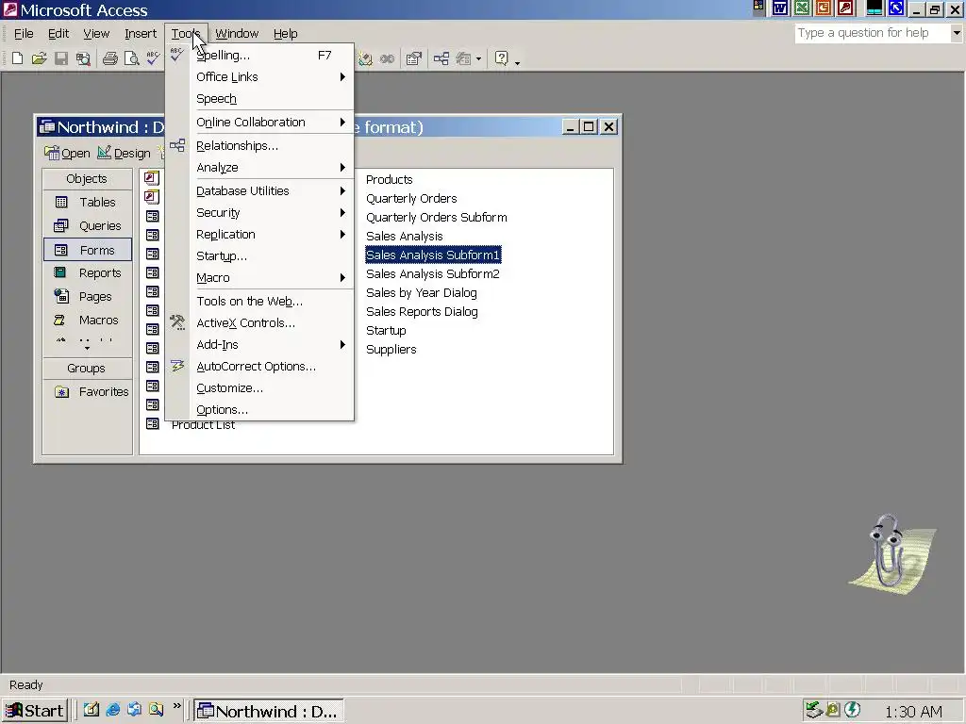Open the File menu
The width and height of the screenshot is (966, 724).
click(24, 34)
